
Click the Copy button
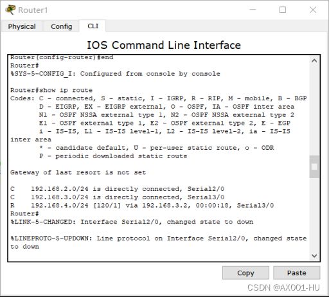point(245,273)
